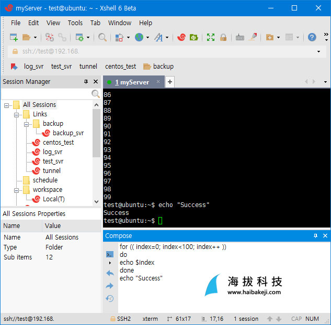Click the session tree vertical scrollbar

coord(96,133)
